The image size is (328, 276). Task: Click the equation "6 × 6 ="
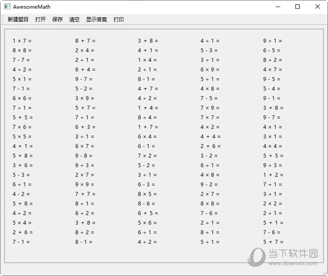click(x=22, y=98)
